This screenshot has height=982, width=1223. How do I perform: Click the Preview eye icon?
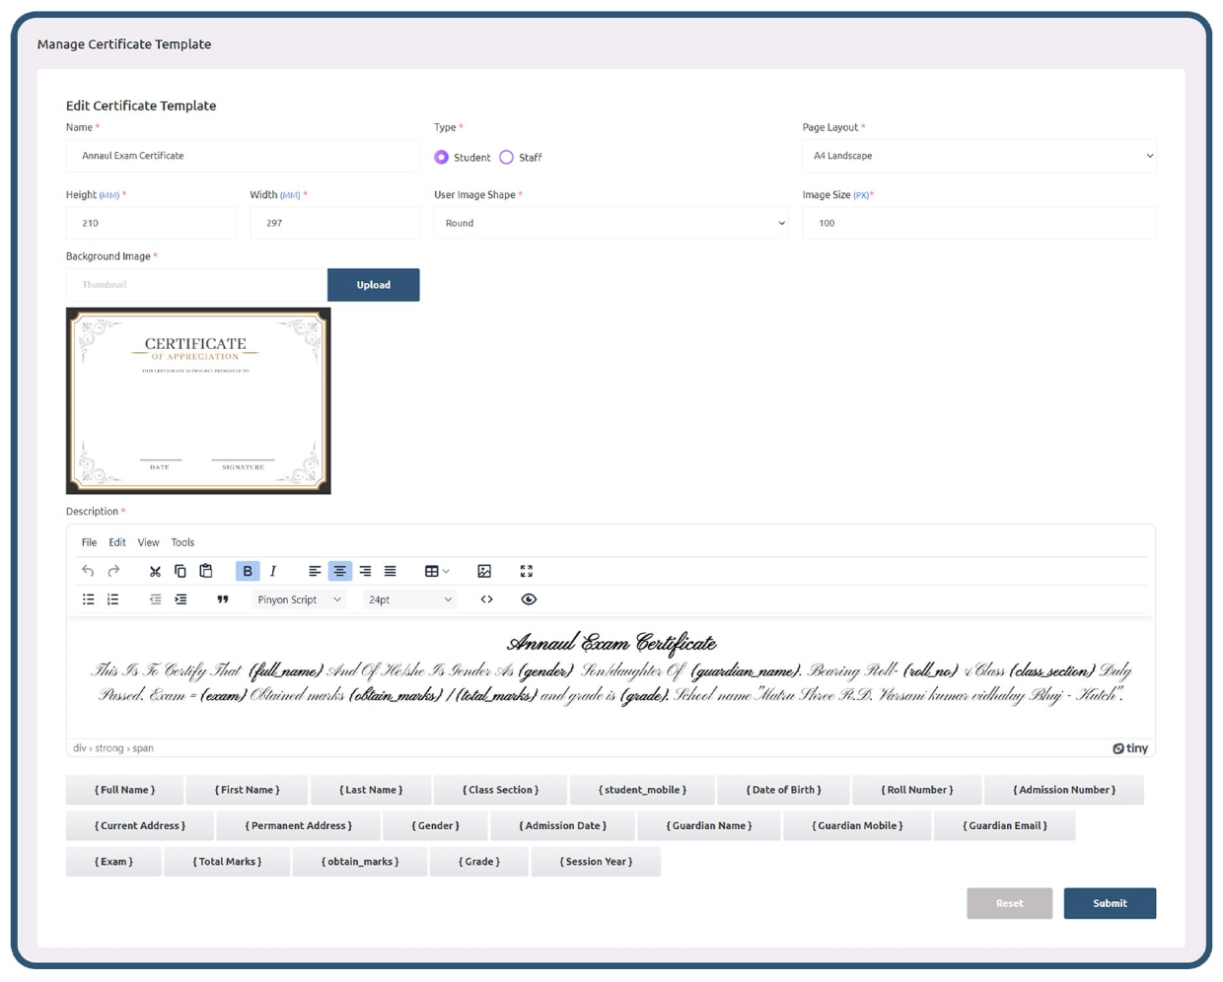(529, 599)
